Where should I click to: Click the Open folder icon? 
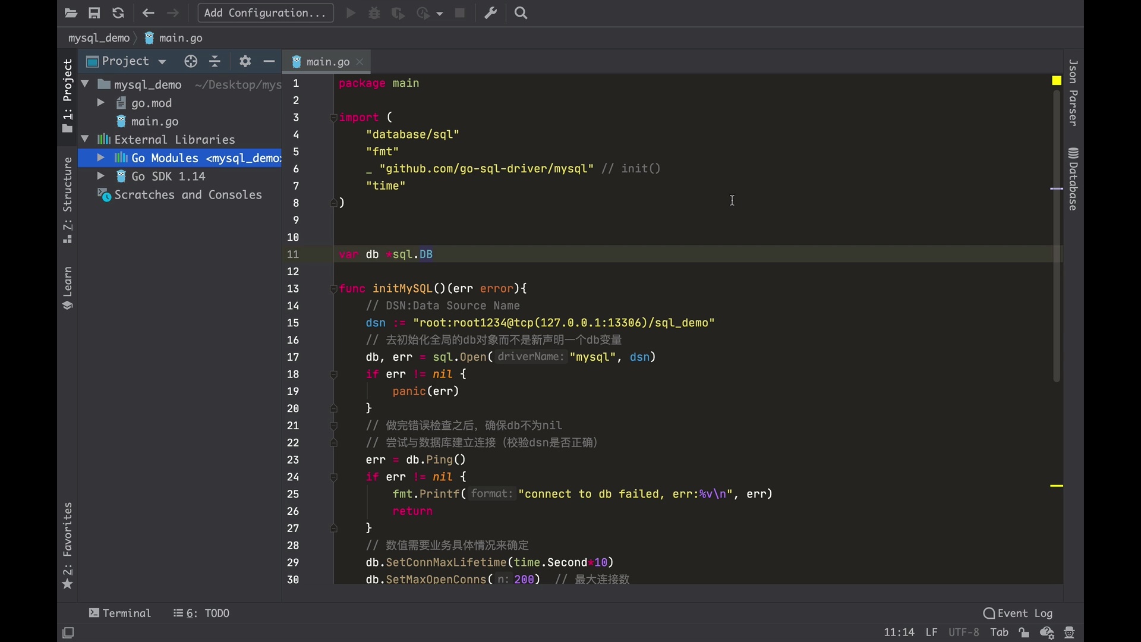pos(71,13)
